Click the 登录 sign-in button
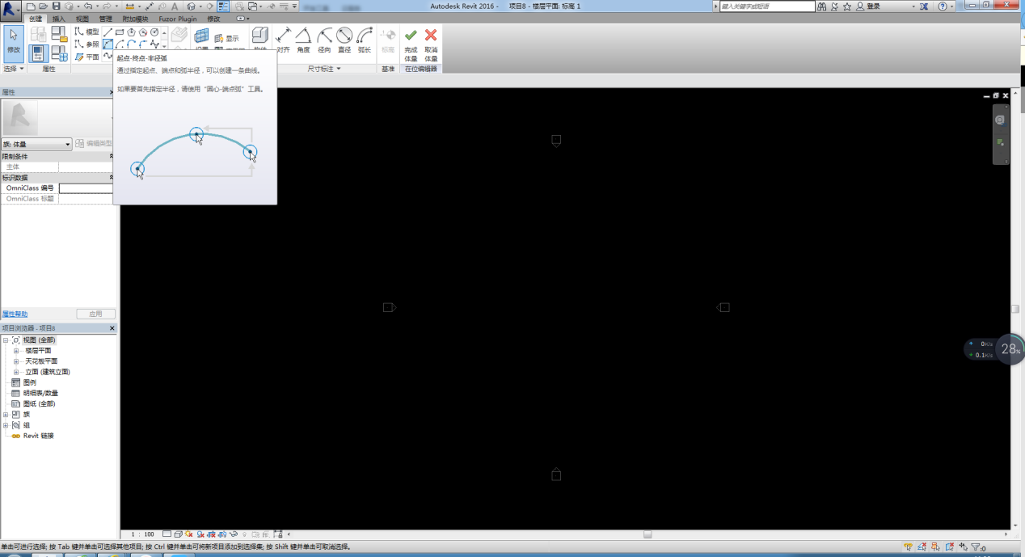Screen dimensions: 1025x557 (873, 6)
